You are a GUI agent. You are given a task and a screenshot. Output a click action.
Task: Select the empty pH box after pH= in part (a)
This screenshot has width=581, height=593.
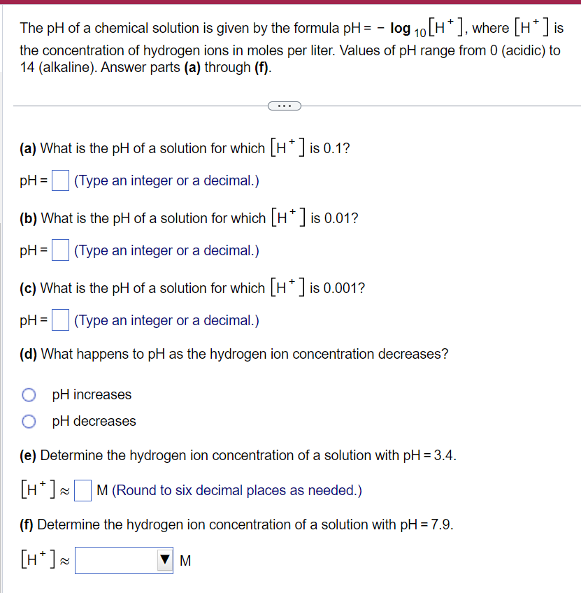(x=59, y=180)
